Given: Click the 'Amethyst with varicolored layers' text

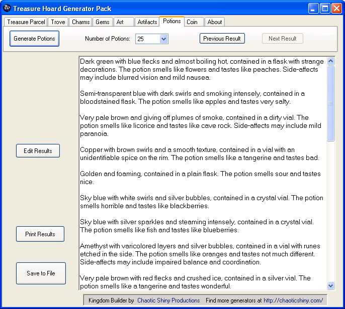Looking at the screenshot, I should 200,254.
